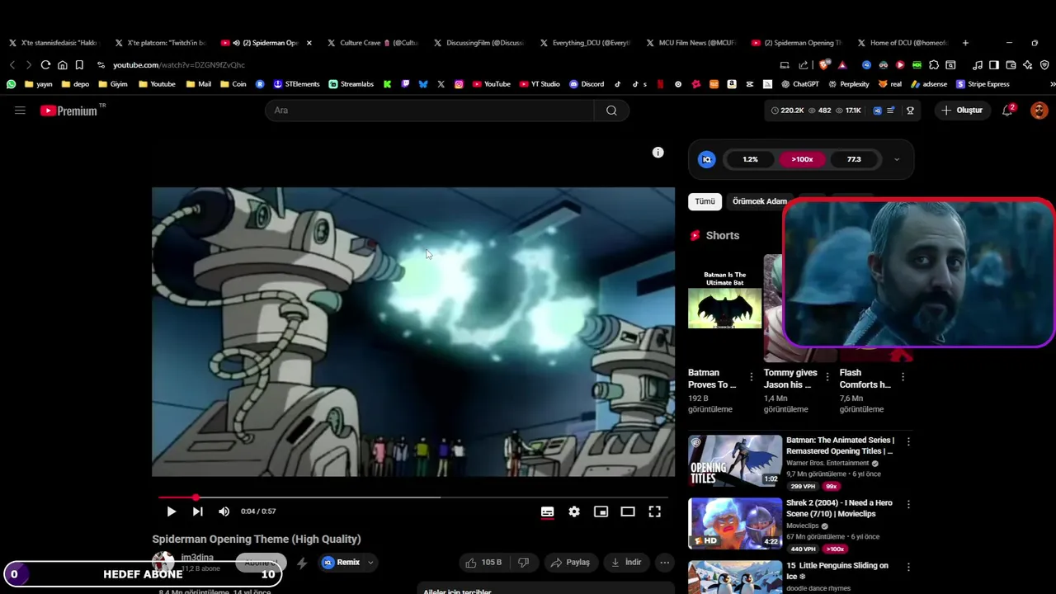
Task: Like the video with 105 B likes
Action: [x=483, y=563]
